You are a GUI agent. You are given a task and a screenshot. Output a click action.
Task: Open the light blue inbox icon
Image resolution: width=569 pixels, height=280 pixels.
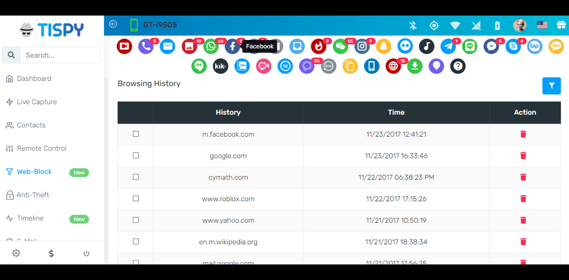point(297,47)
